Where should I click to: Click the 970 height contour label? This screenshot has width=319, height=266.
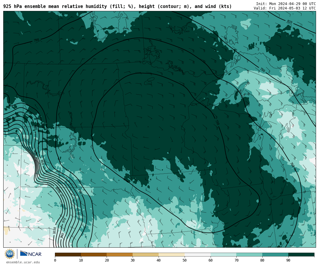(64, 220)
